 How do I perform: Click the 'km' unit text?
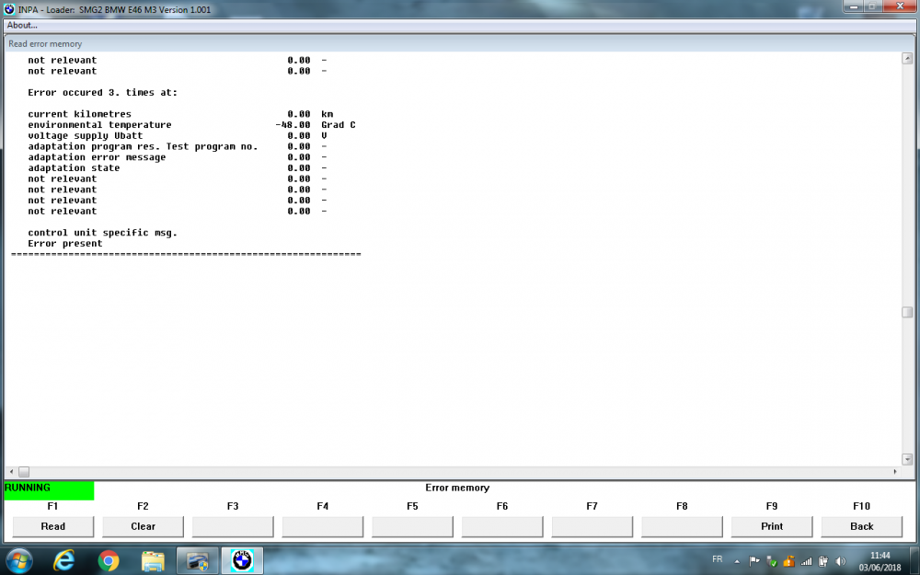(x=327, y=114)
